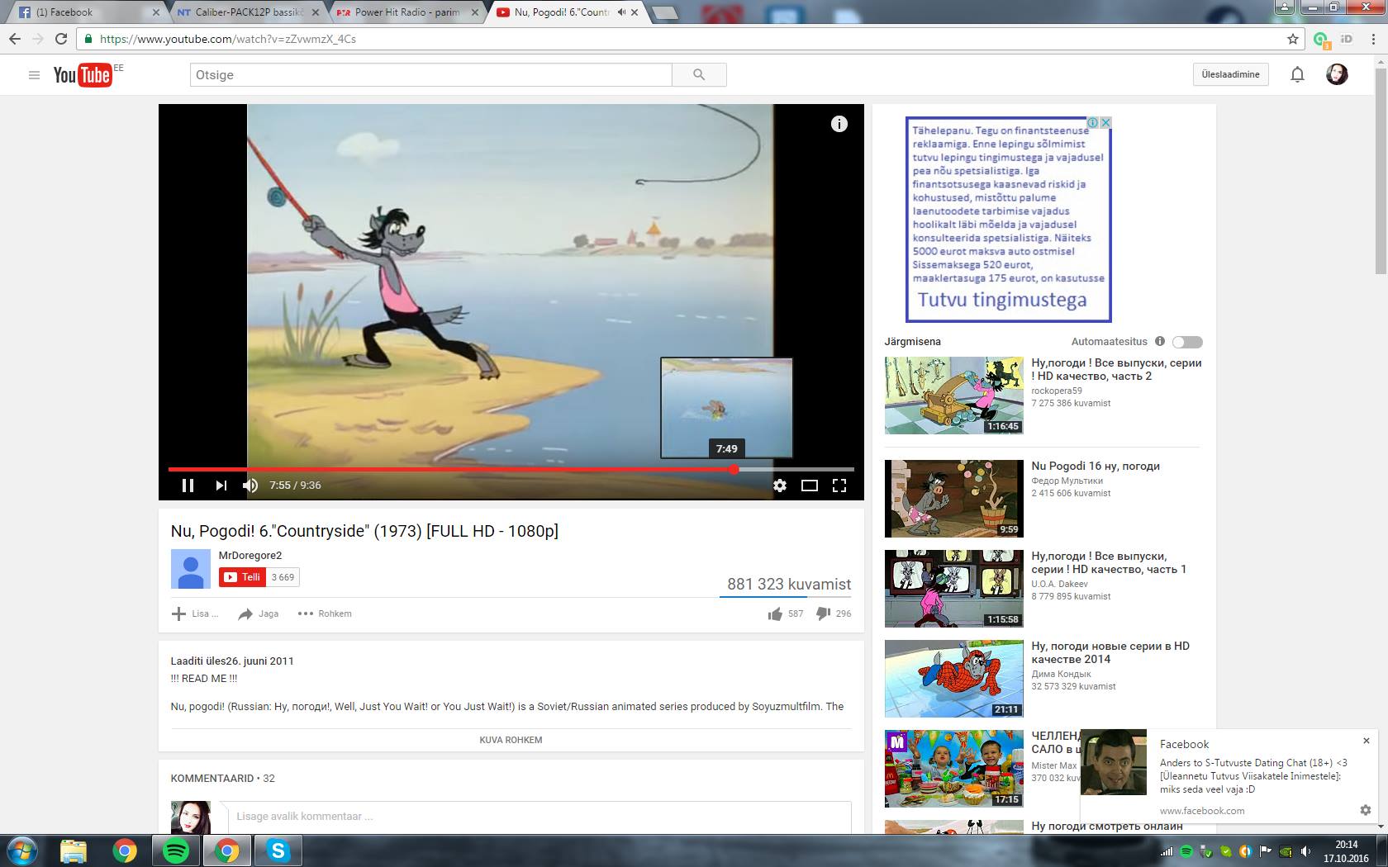Open Rohkem more actions menu
1388x867 pixels.
325,614
